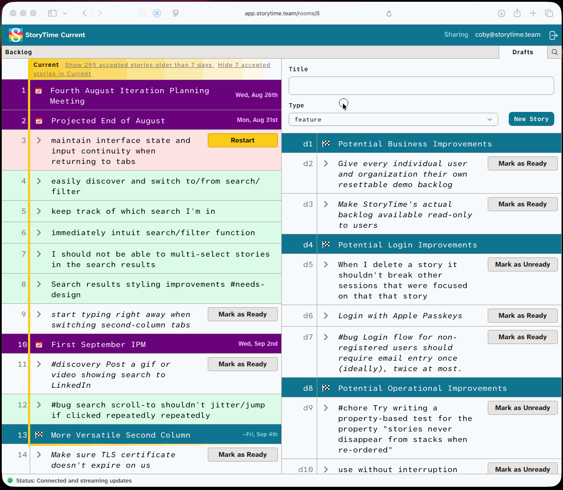
Task: Expand story 'Make sure TLS certificate doesn't expire'
Action: click(39, 455)
